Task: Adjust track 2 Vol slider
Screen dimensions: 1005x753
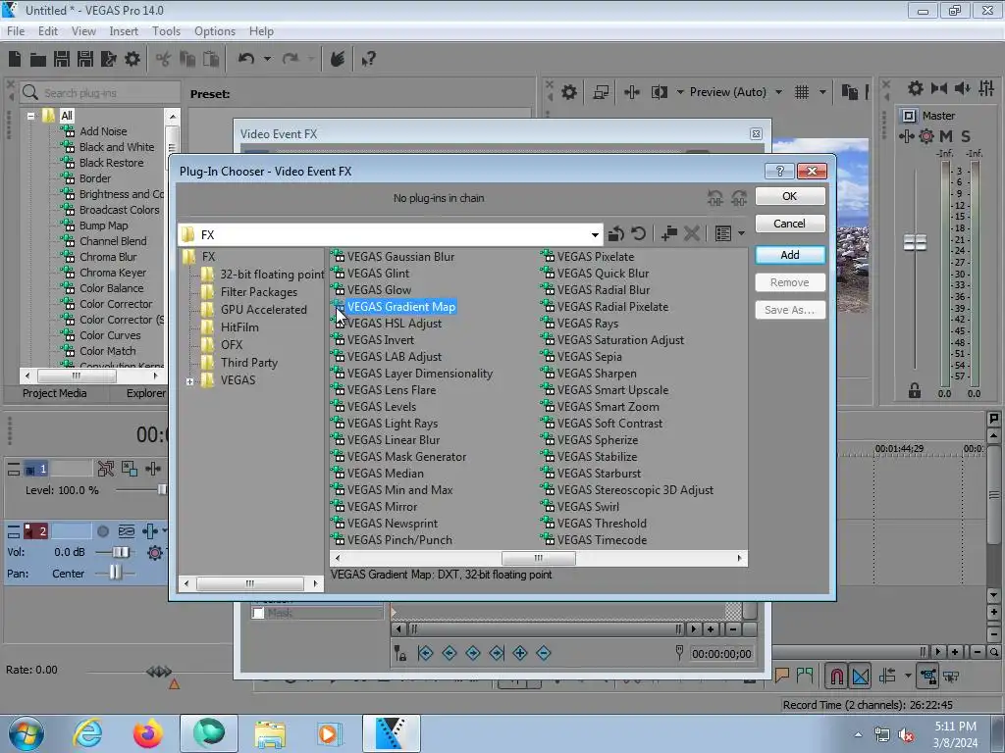Action: pos(121,552)
